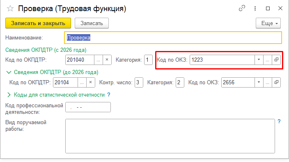Viewport: 289px width, 162px height.
Task: Expand the dropdown for ОКЗ code 2656
Action: pos(259,82)
